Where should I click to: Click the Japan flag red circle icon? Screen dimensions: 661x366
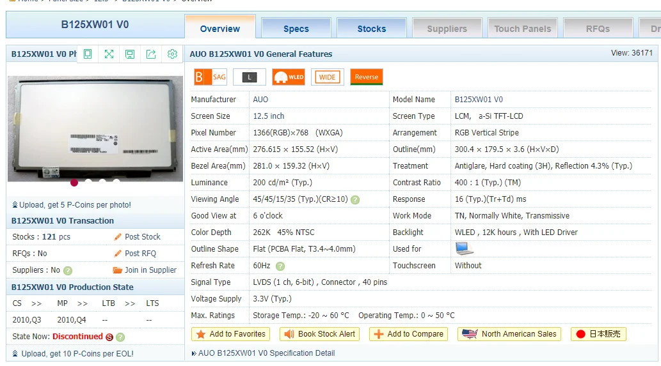(x=580, y=334)
